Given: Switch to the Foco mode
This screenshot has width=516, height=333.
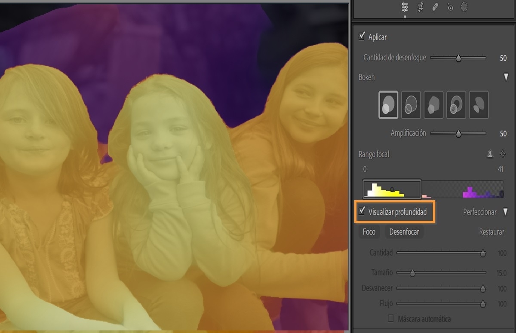Looking at the screenshot, I should pos(369,232).
